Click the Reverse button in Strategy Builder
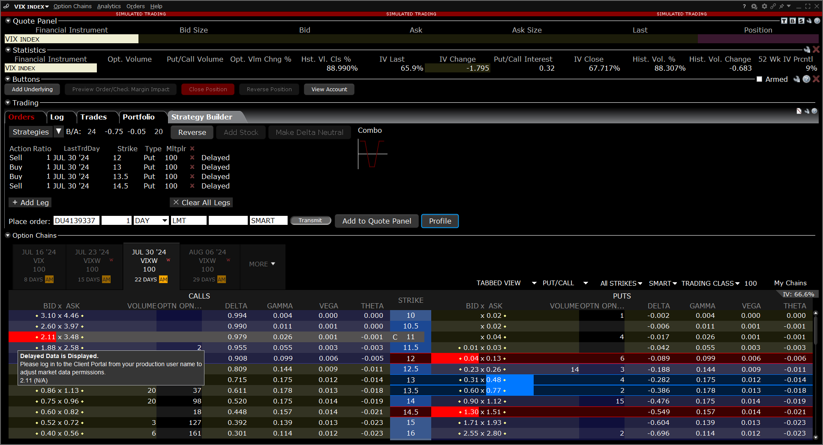Image resolution: width=823 pixels, height=445 pixels. (192, 132)
